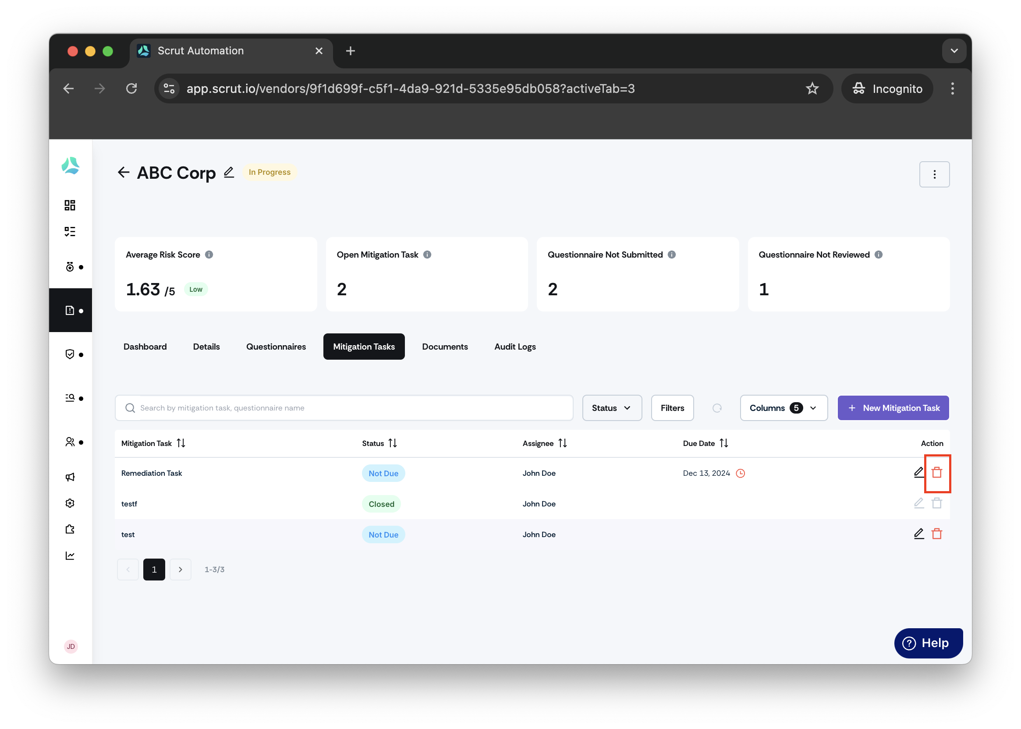Sort by Status column
1021x729 pixels.
[393, 443]
